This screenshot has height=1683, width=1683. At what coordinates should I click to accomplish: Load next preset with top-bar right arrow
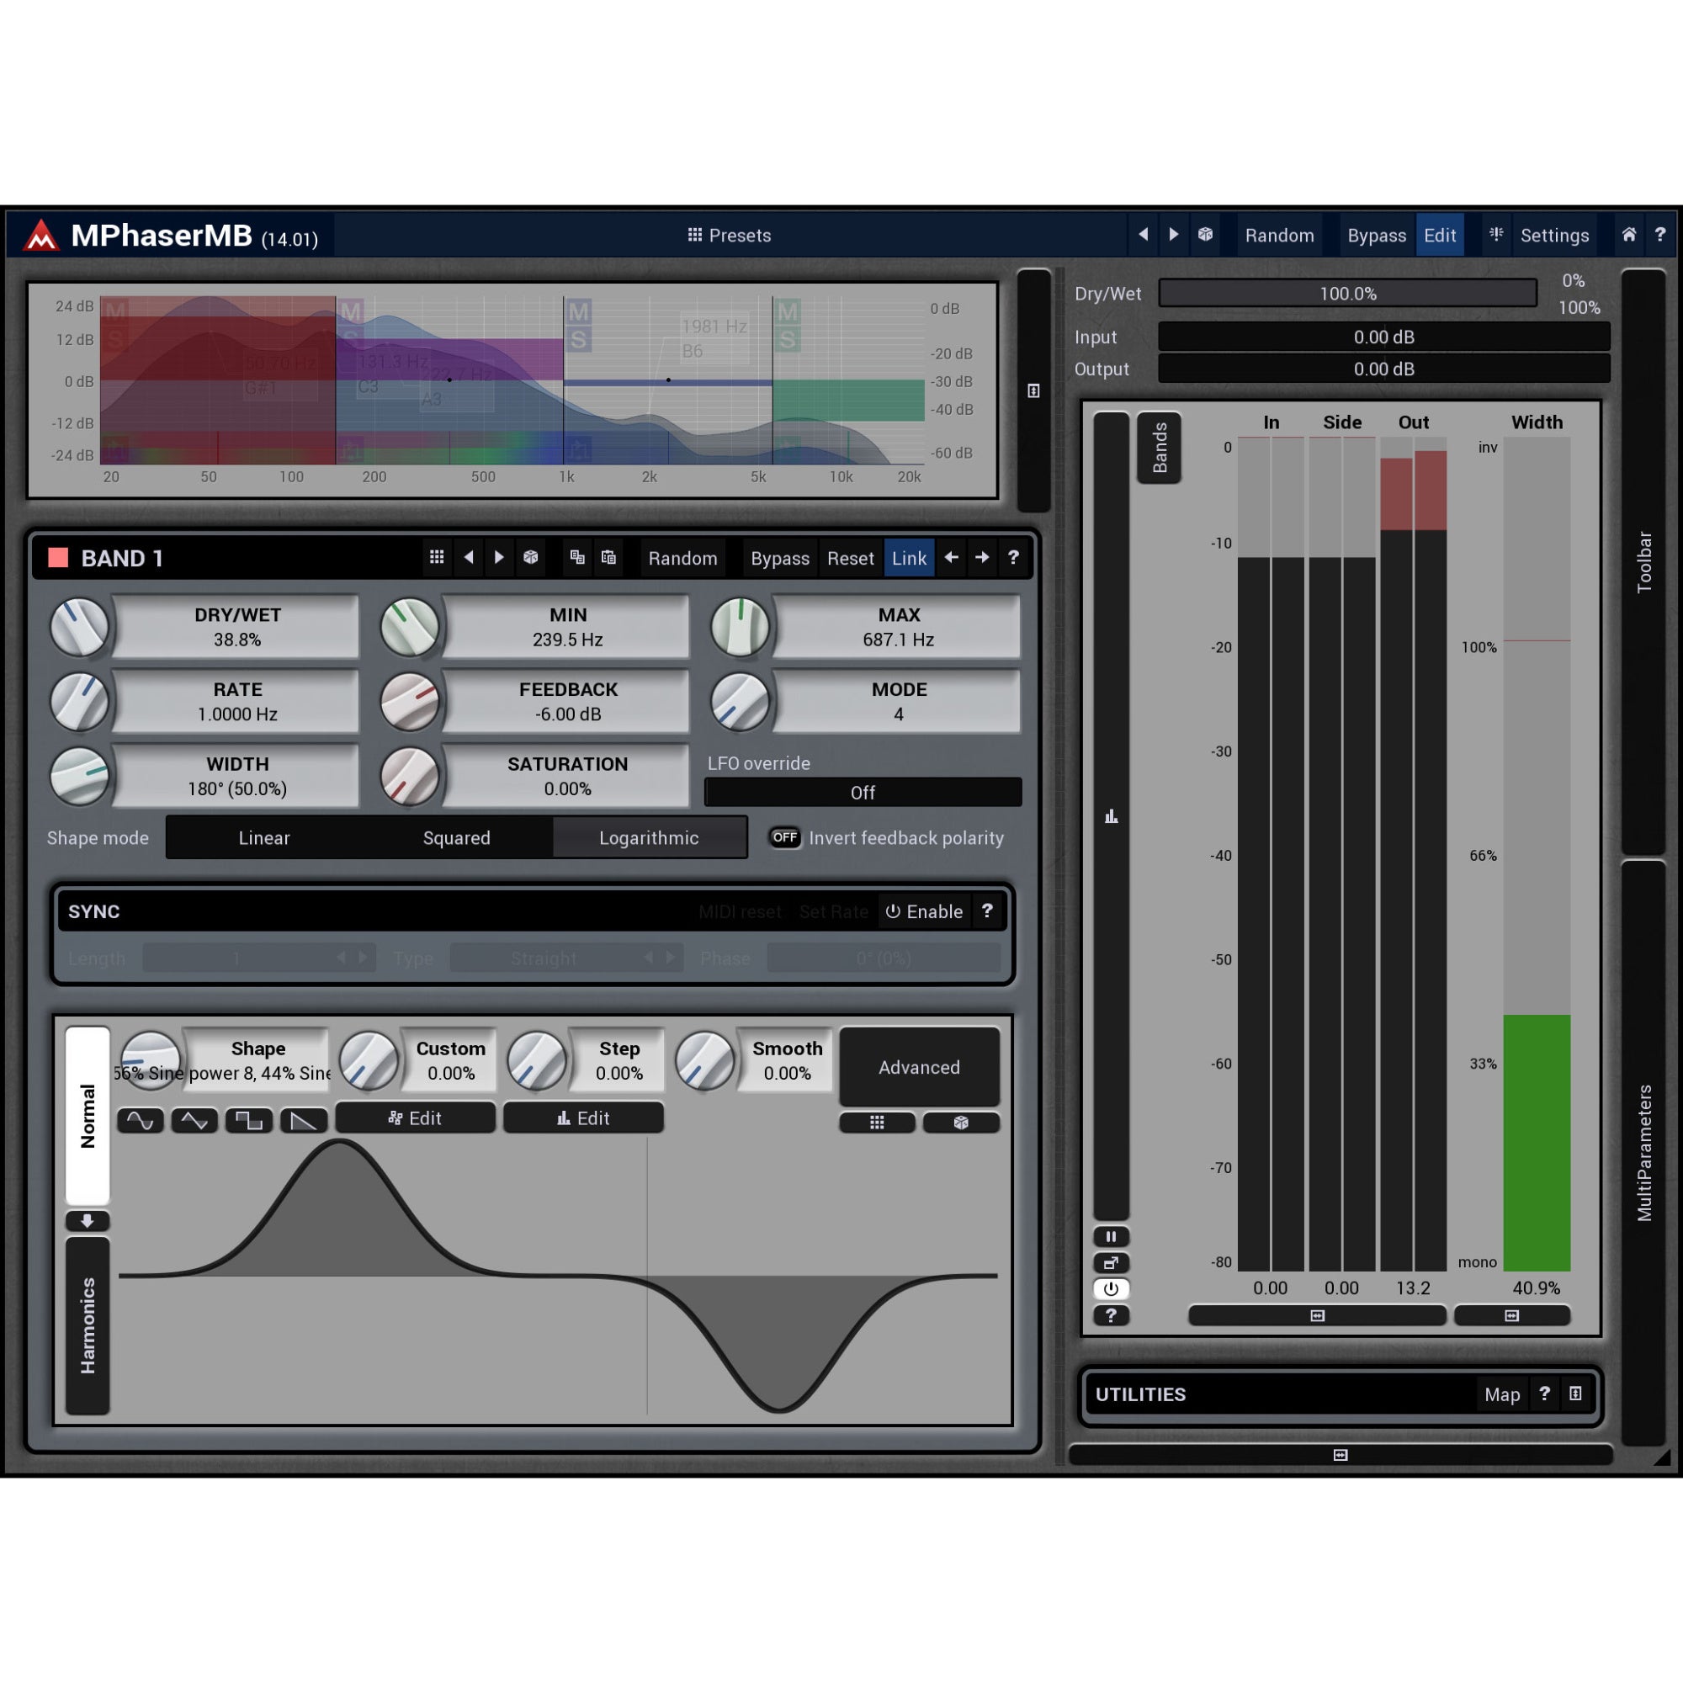pyautogui.click(x=1173, y=234)
